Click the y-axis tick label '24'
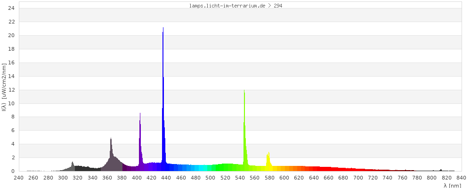 pyautogui.click(x=11, y=8)
